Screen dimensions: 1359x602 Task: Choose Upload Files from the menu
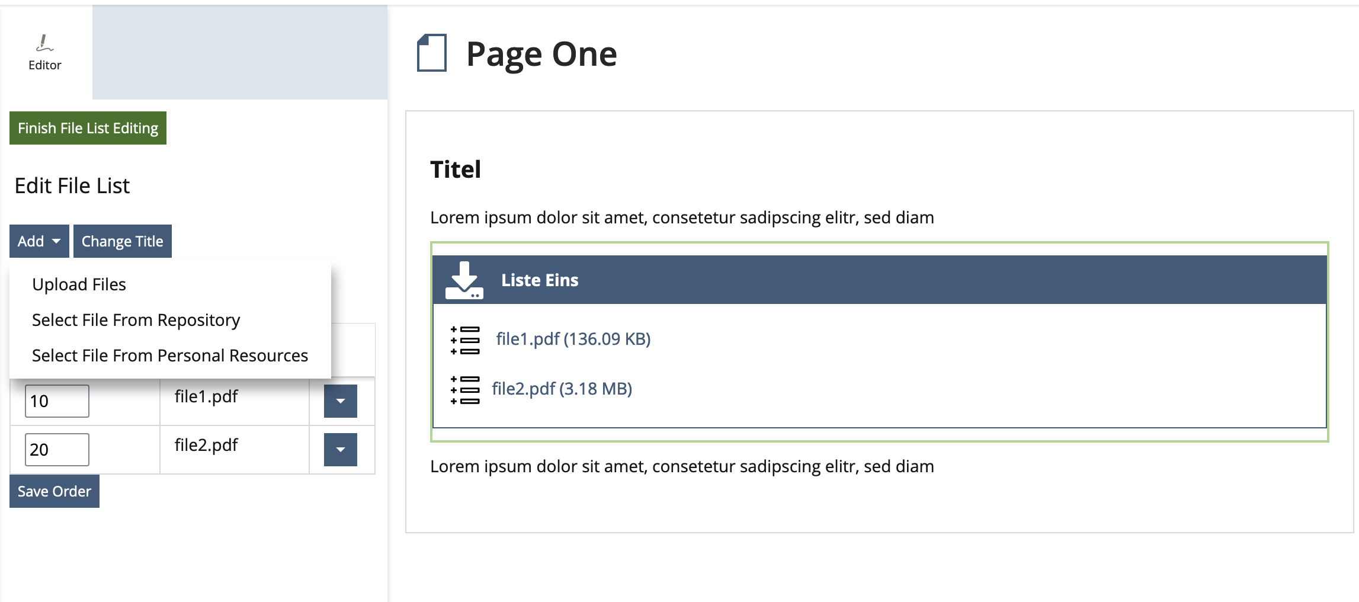[79, 284]
